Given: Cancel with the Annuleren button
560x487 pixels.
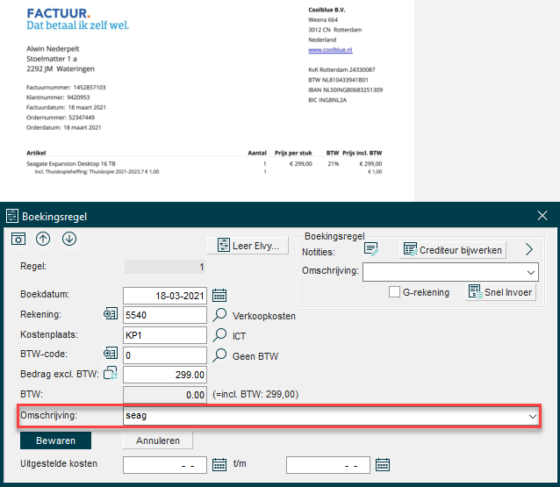Looking at the screenshot, I should (x=158, y=440).
